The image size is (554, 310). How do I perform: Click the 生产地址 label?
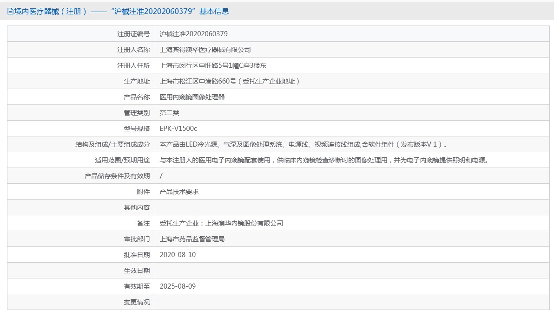pos(137,82)
